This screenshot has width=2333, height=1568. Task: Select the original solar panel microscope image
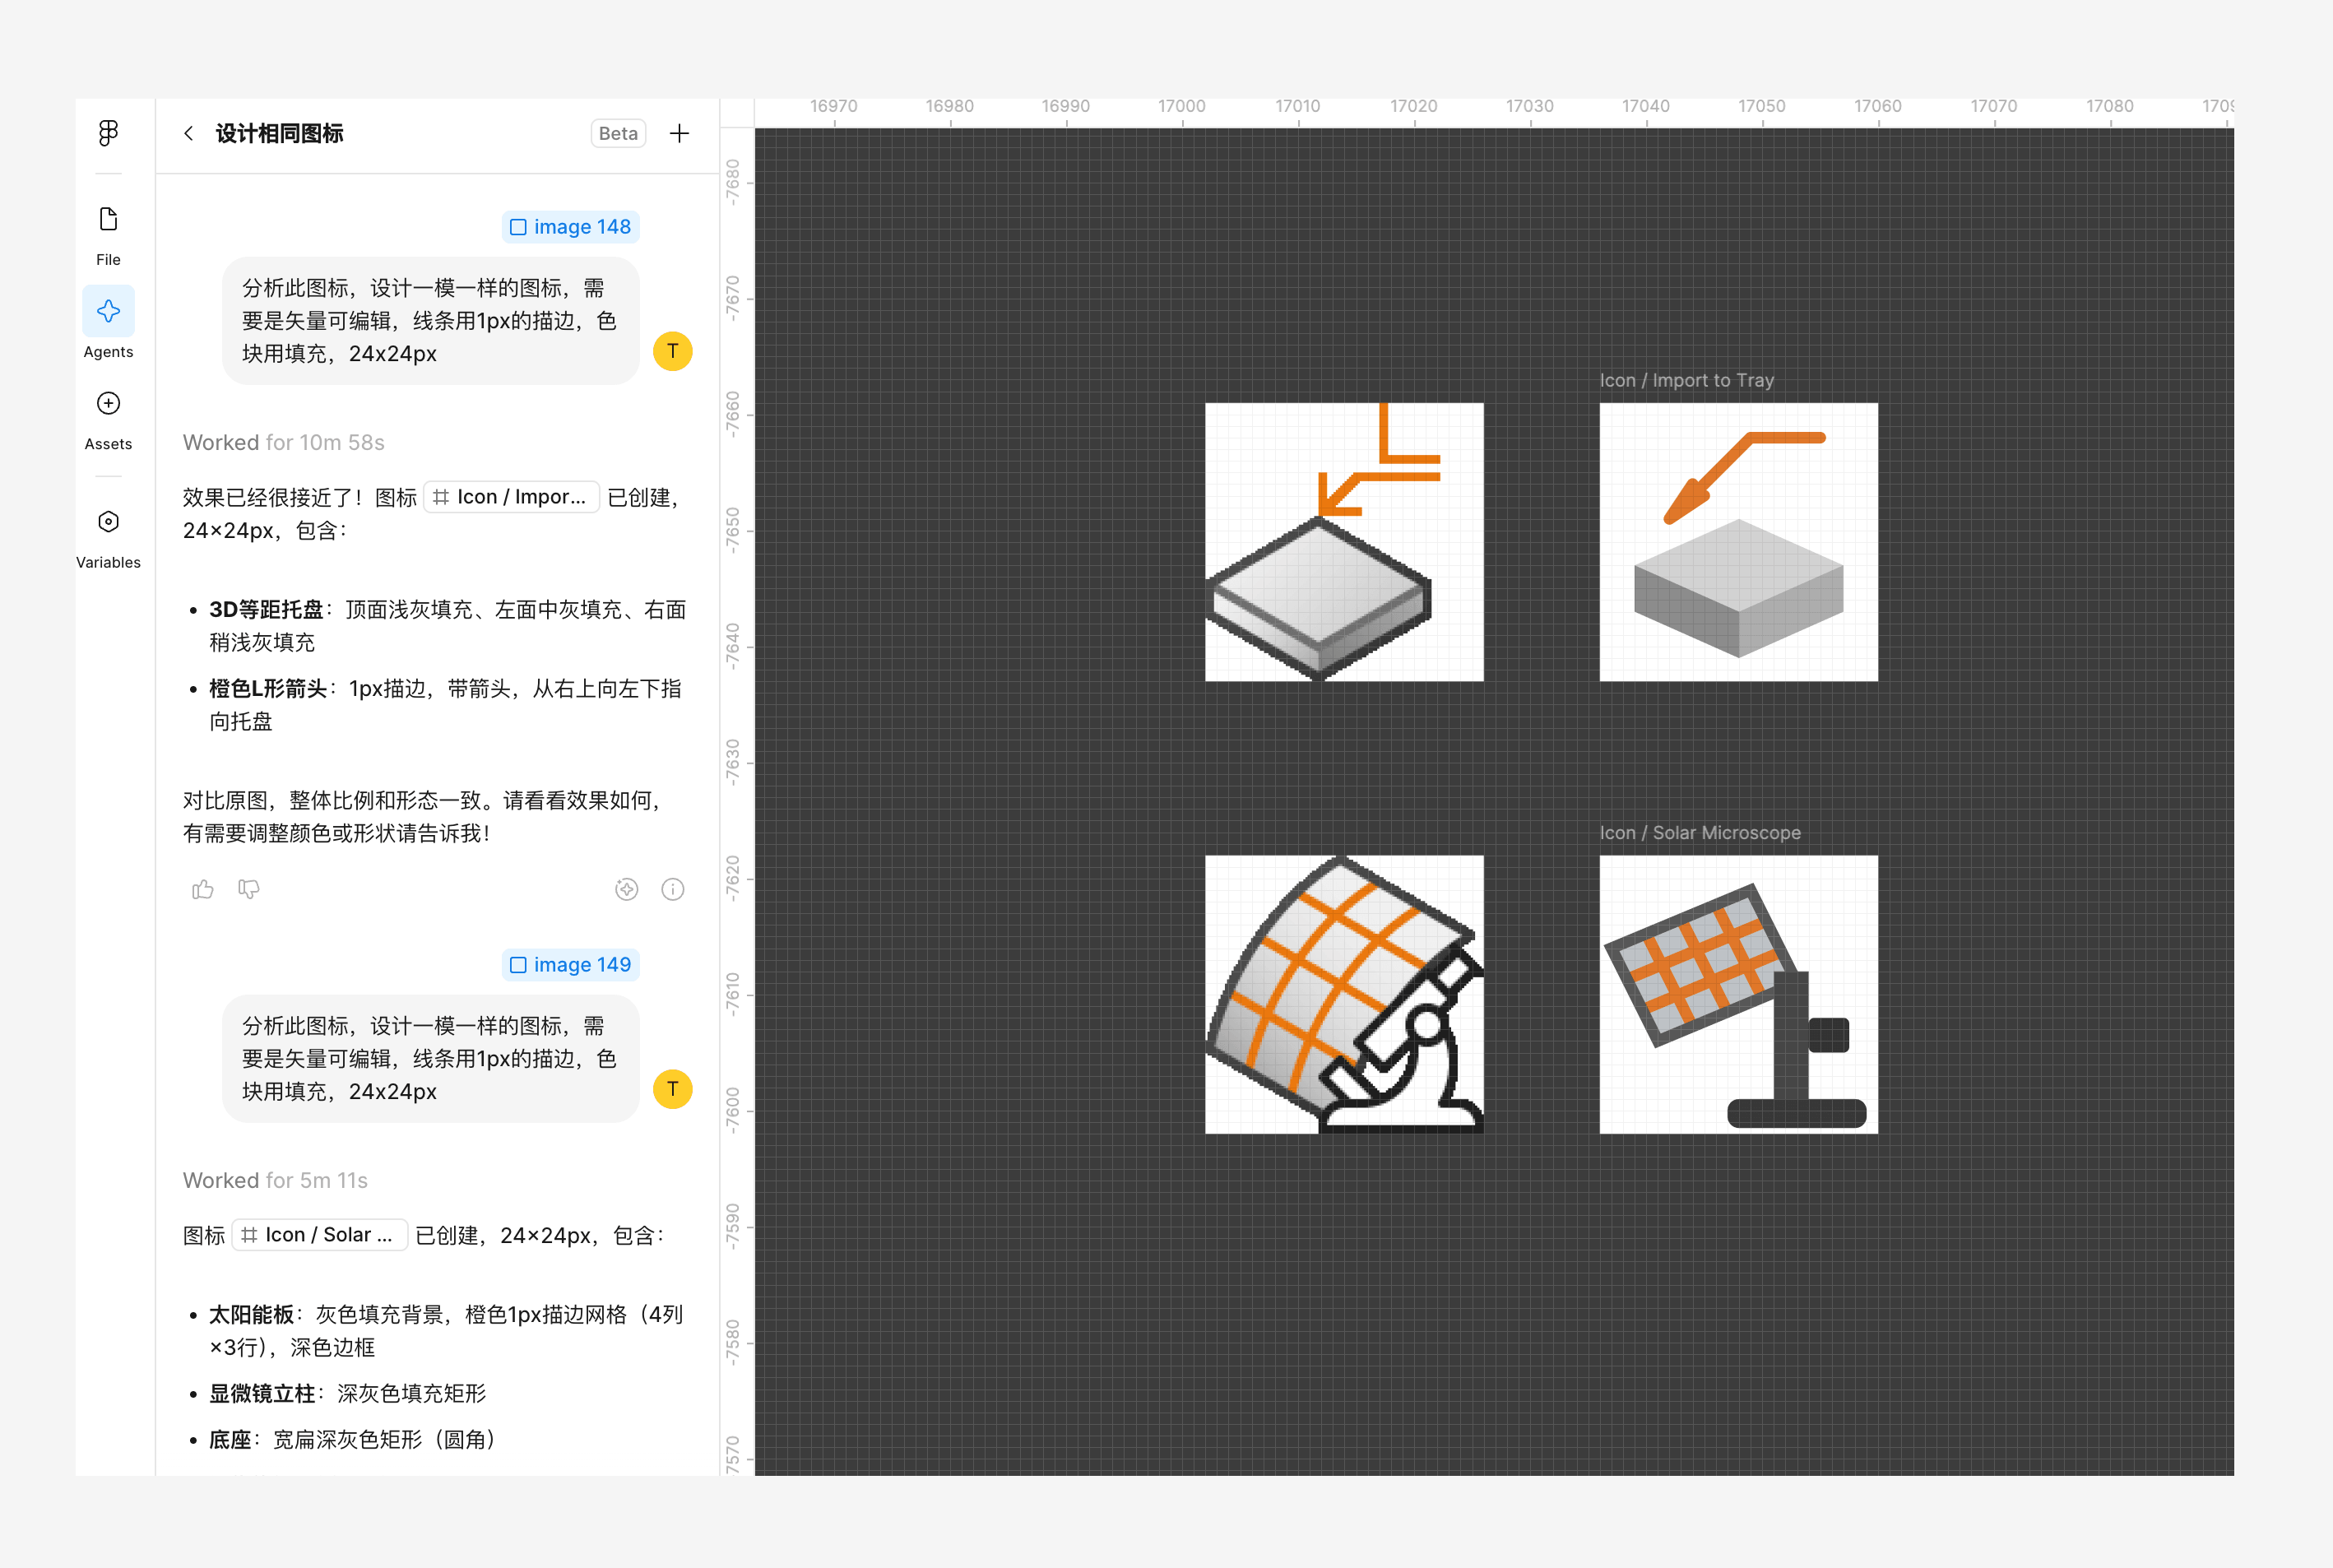[1344, 994]
